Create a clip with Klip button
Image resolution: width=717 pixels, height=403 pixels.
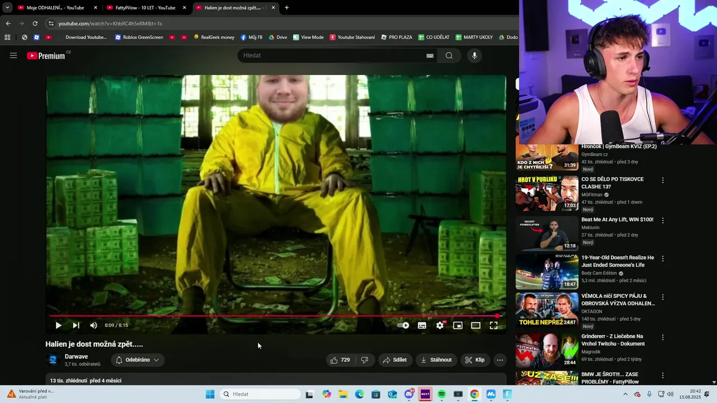coord(474,360)
